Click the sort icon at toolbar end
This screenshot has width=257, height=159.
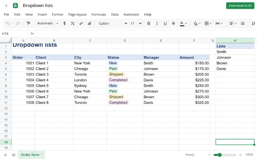[x=253, y=23]
